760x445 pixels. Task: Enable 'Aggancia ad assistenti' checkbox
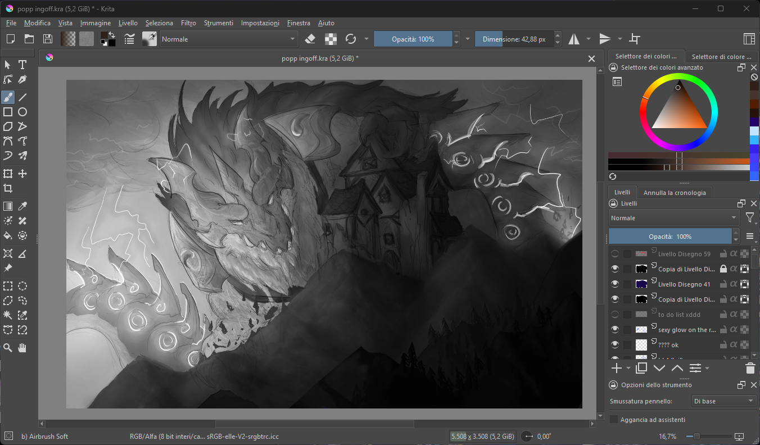click(x=614, y=420)
